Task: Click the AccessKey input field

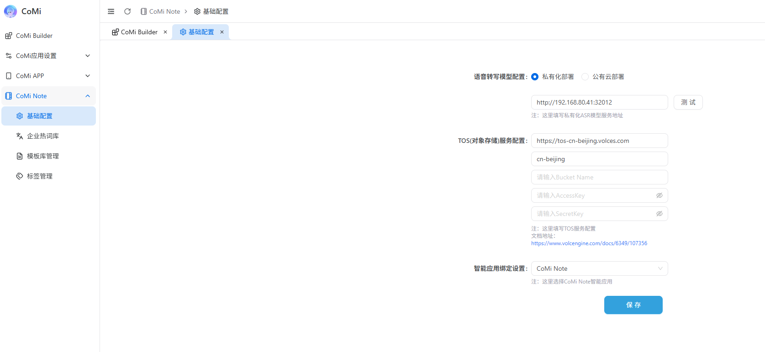Action: click(600, 195)
